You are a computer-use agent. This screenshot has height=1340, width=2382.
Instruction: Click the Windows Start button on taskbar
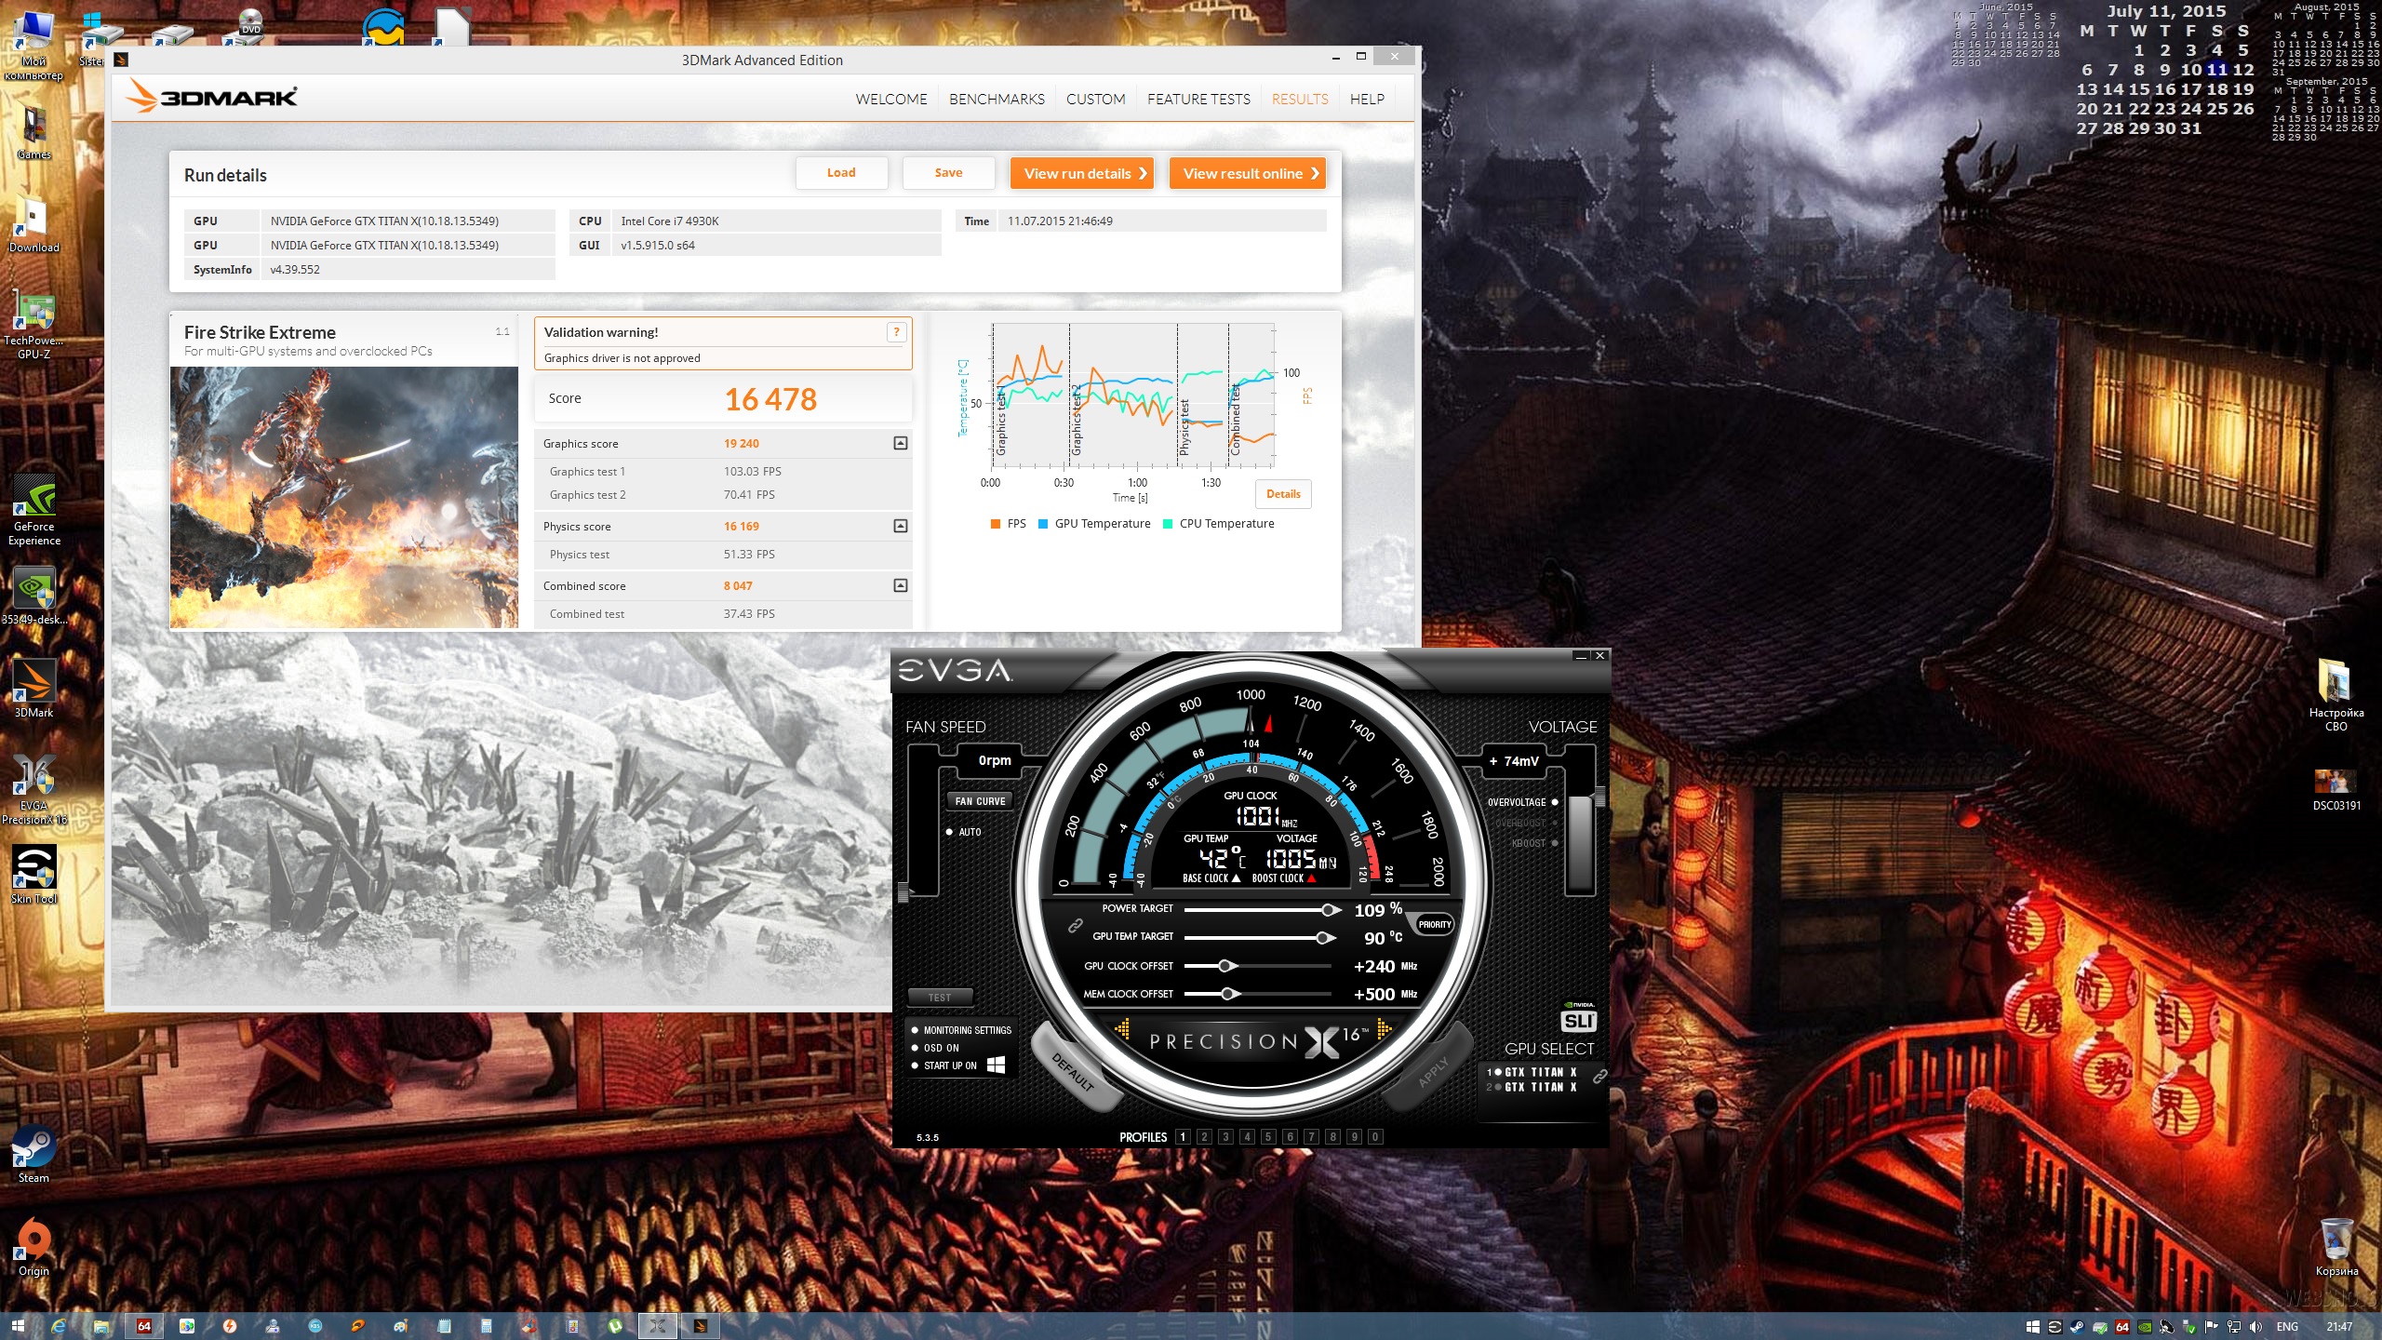pyautogui.click(x=18, y=1326)
